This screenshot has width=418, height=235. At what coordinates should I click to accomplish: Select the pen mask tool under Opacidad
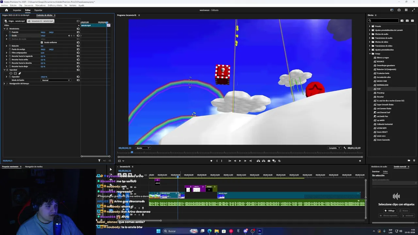[x=19, y=73]
